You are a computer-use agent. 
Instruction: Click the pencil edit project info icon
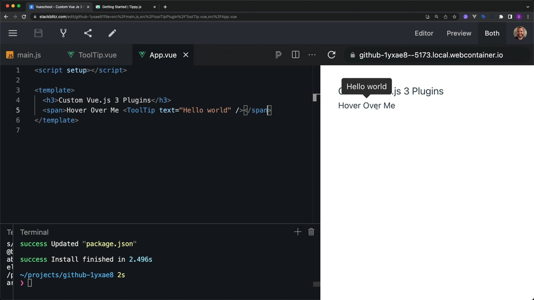tap(112, 33)
